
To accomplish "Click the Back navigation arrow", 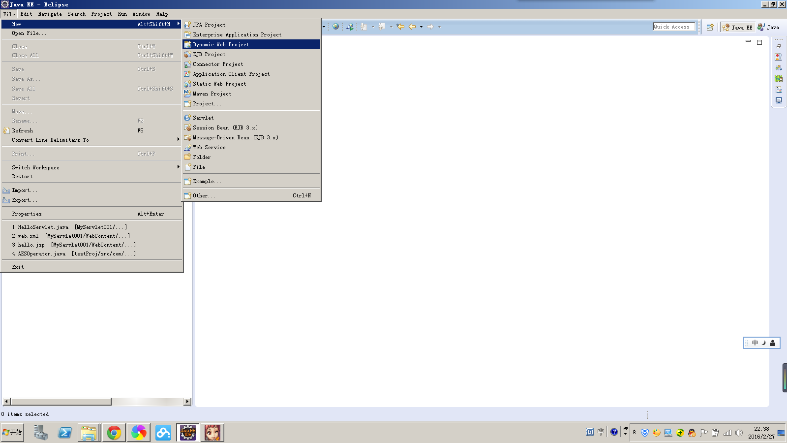I will click(412, 27).
